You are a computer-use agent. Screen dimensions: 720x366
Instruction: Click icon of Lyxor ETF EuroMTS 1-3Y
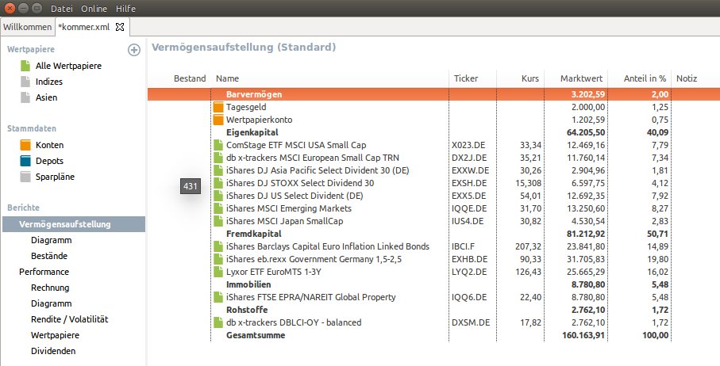click(x=218, y=272)
